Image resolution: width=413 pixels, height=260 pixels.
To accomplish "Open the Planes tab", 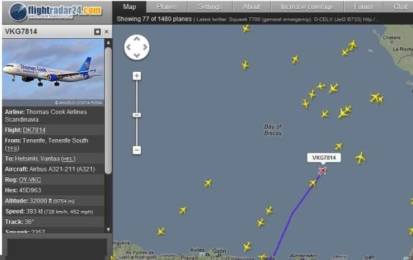I will click(167, 6).
